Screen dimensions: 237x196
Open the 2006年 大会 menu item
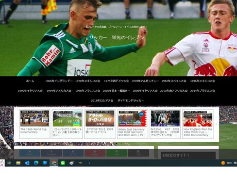[145, 91]
